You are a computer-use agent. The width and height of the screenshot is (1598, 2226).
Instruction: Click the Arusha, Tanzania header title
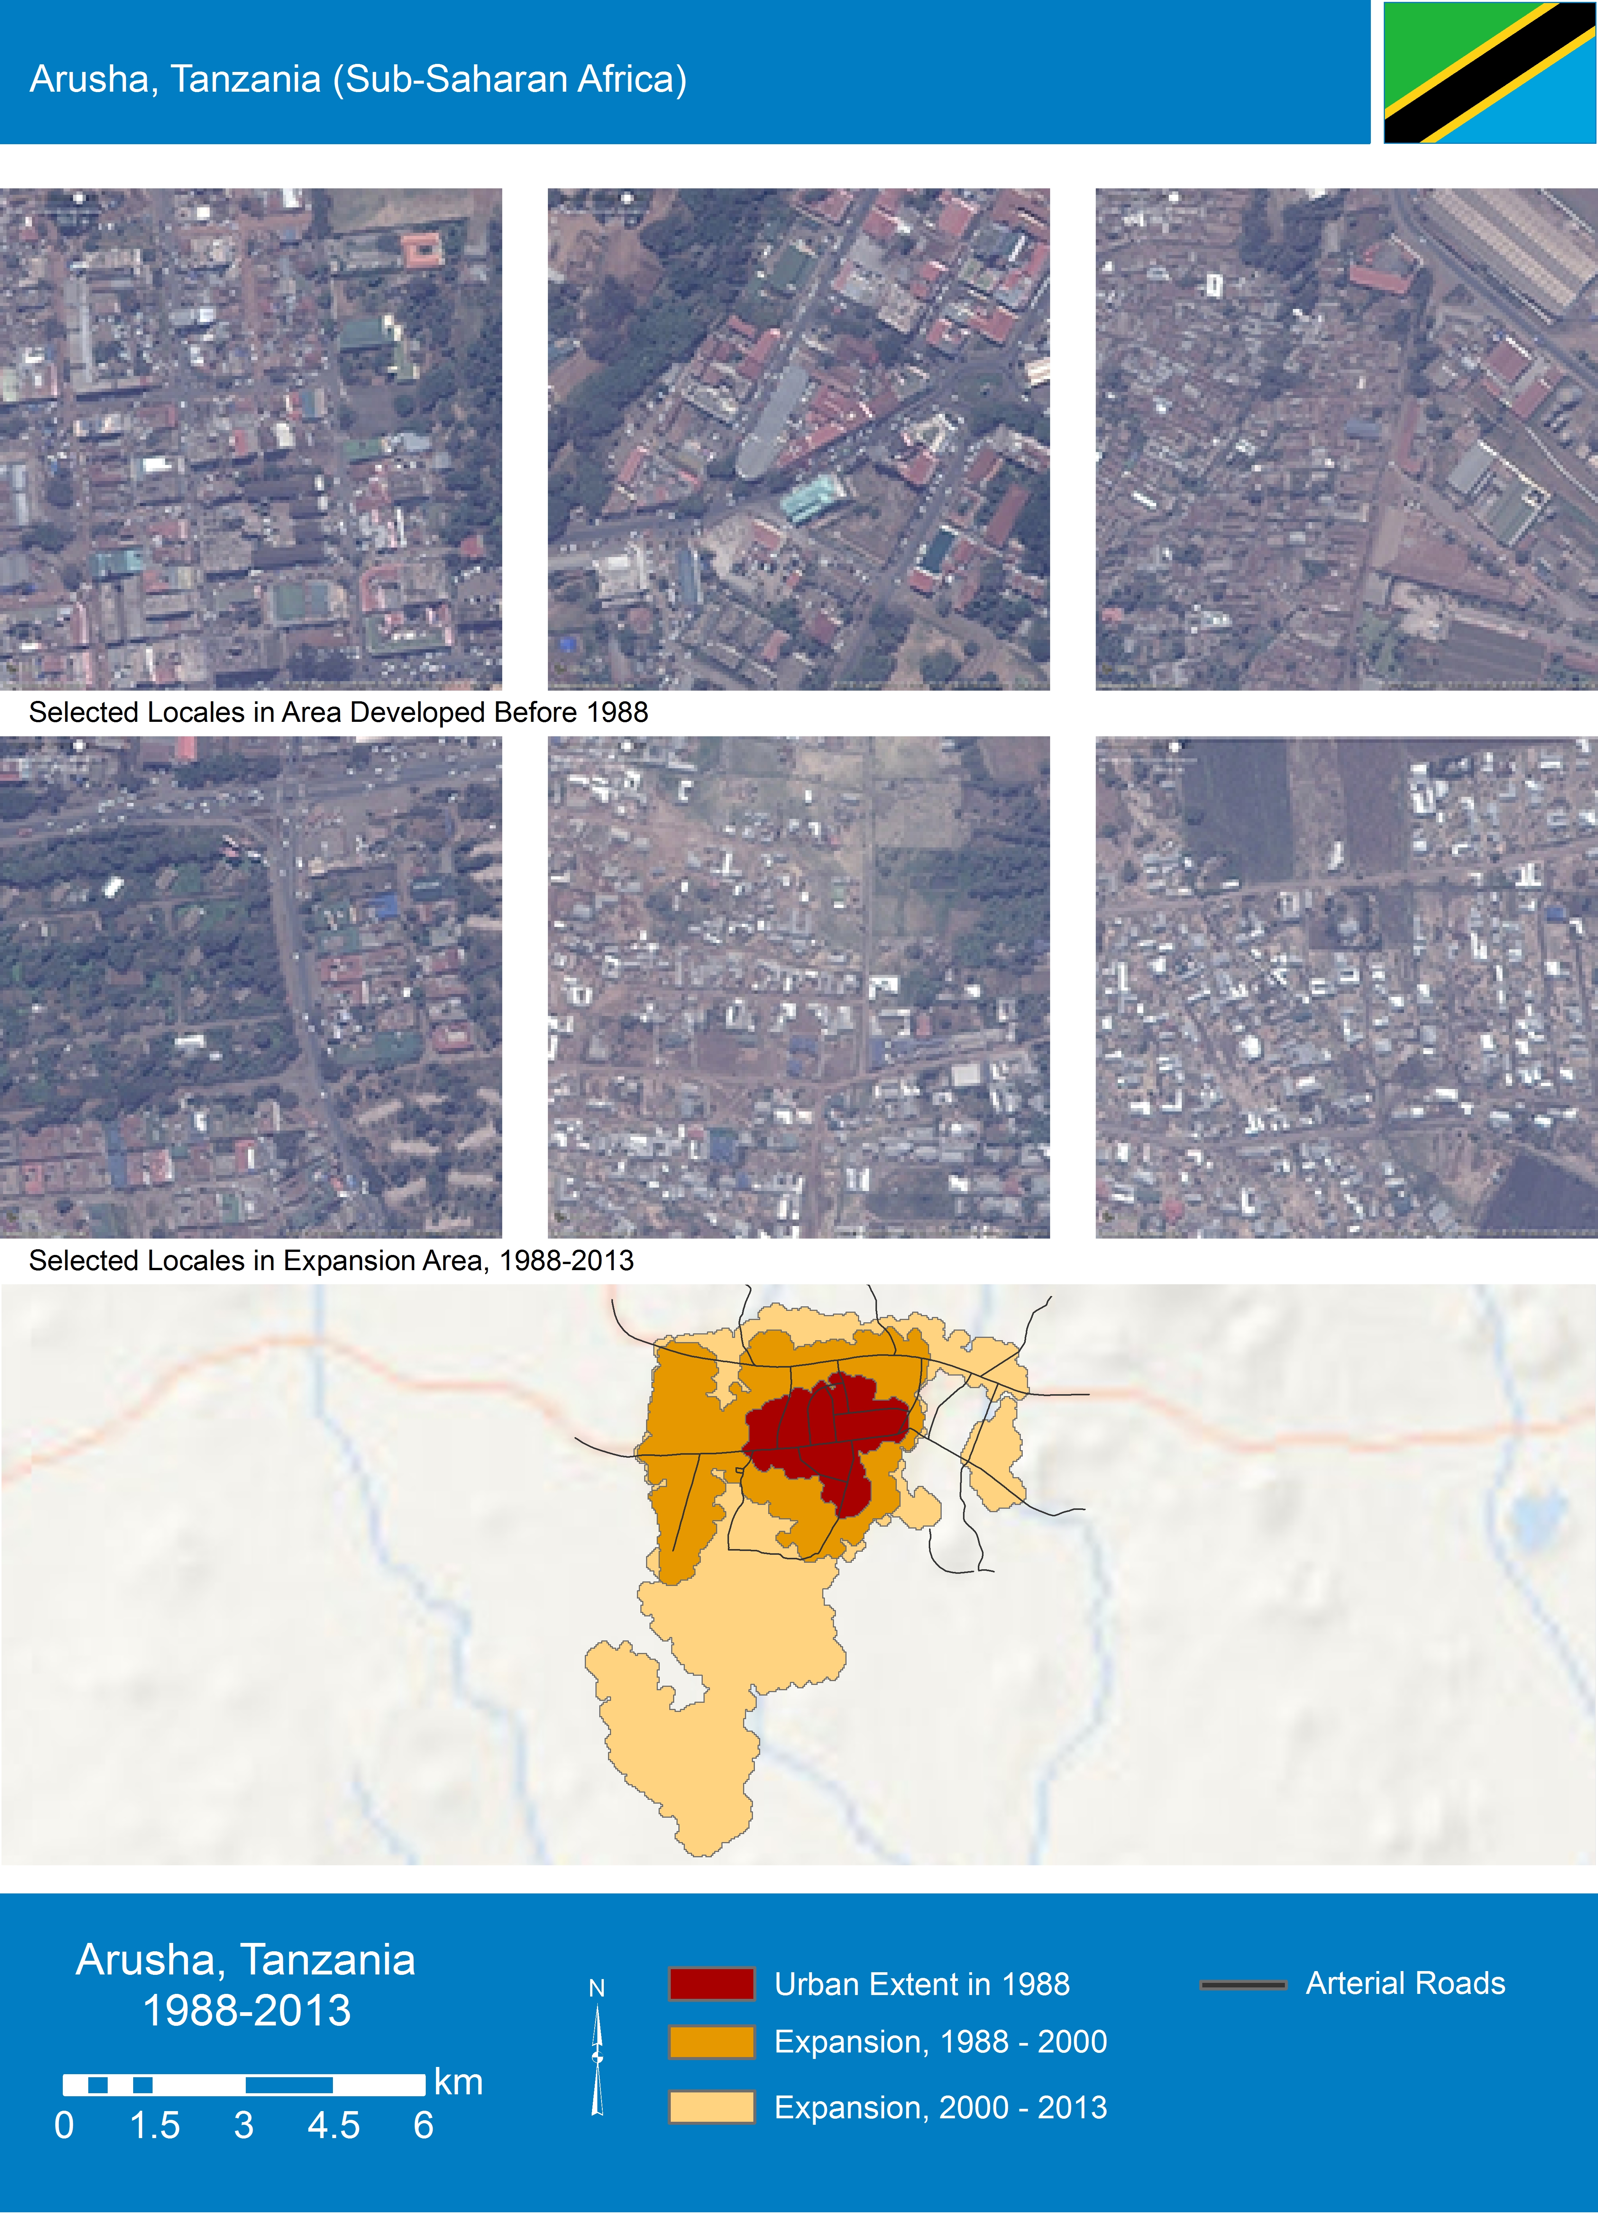(358, 78)
